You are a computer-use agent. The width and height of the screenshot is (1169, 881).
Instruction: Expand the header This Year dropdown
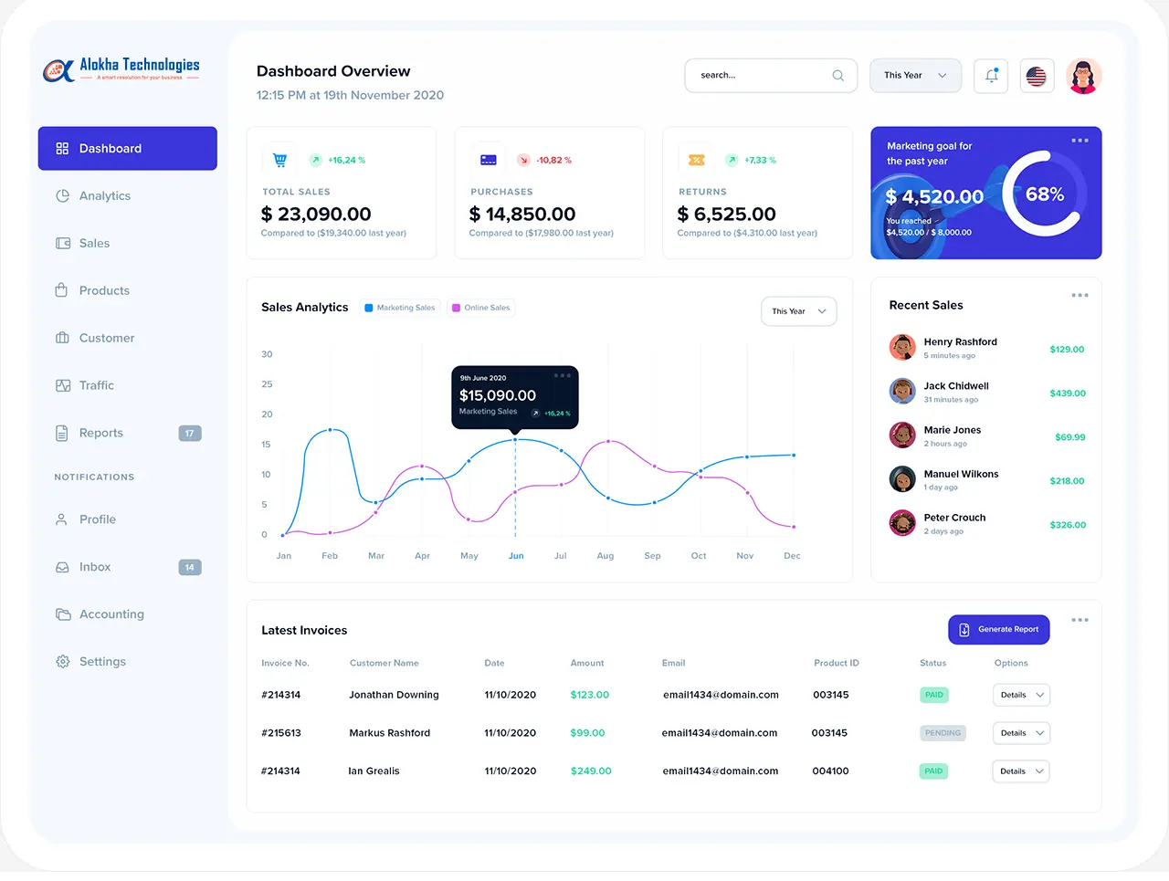pos(915,76)
